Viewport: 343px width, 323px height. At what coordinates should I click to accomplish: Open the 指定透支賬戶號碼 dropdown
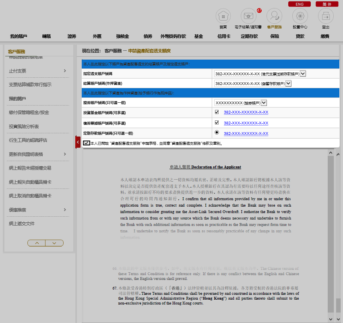coord(303,73)
